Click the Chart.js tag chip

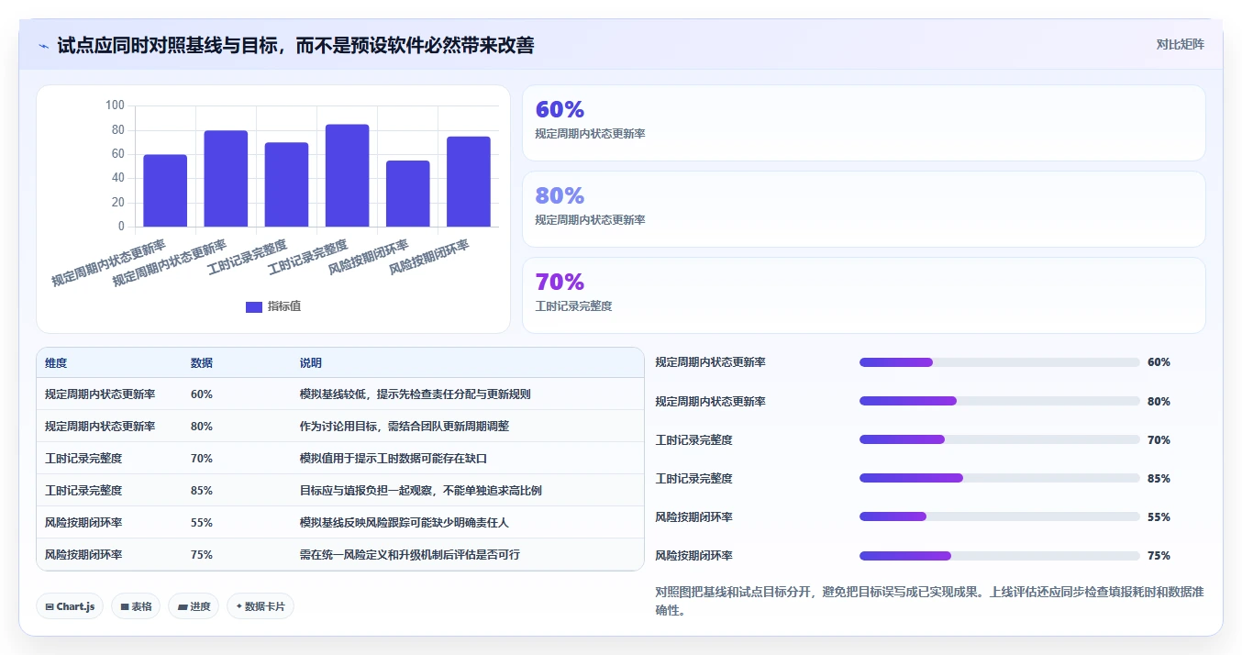[x=70, y=606]
